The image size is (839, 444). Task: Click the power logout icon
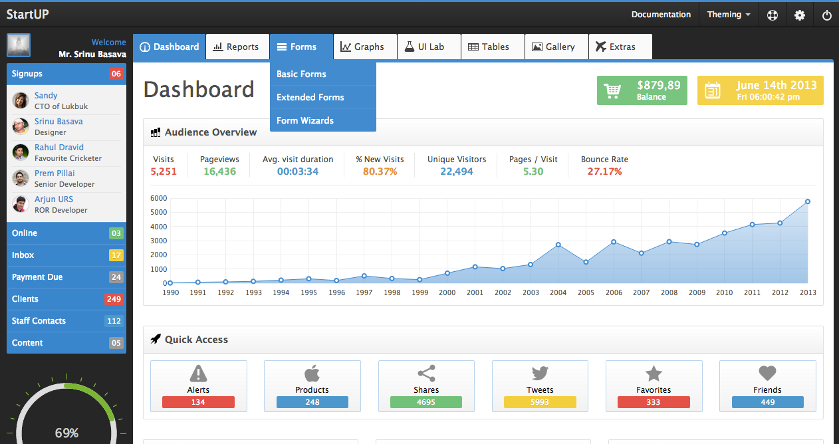tap(827, 15)
